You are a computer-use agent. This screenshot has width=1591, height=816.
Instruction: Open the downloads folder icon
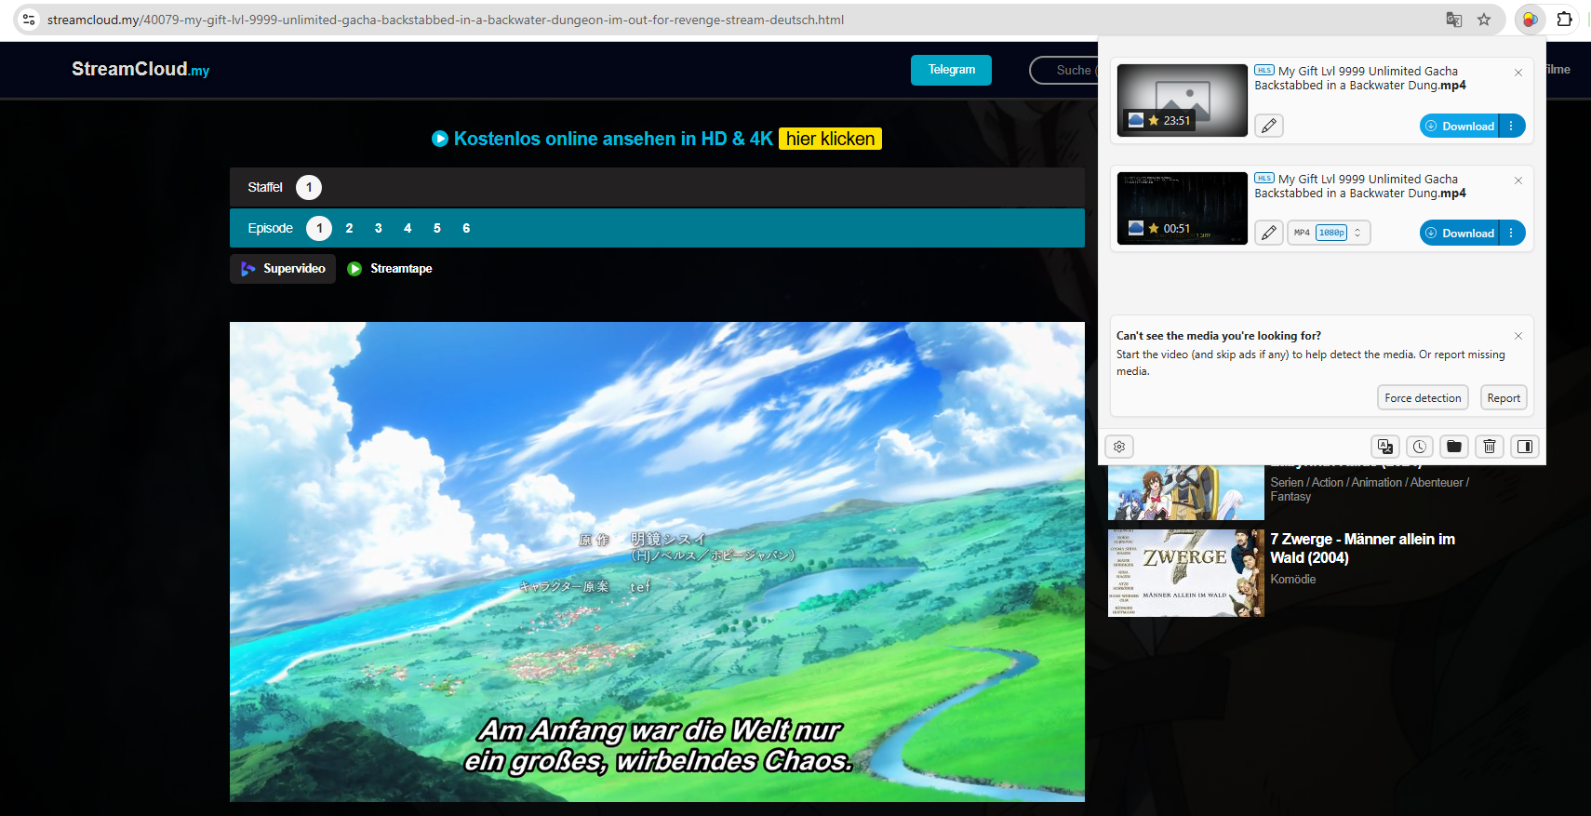(x=1454, y=447)
